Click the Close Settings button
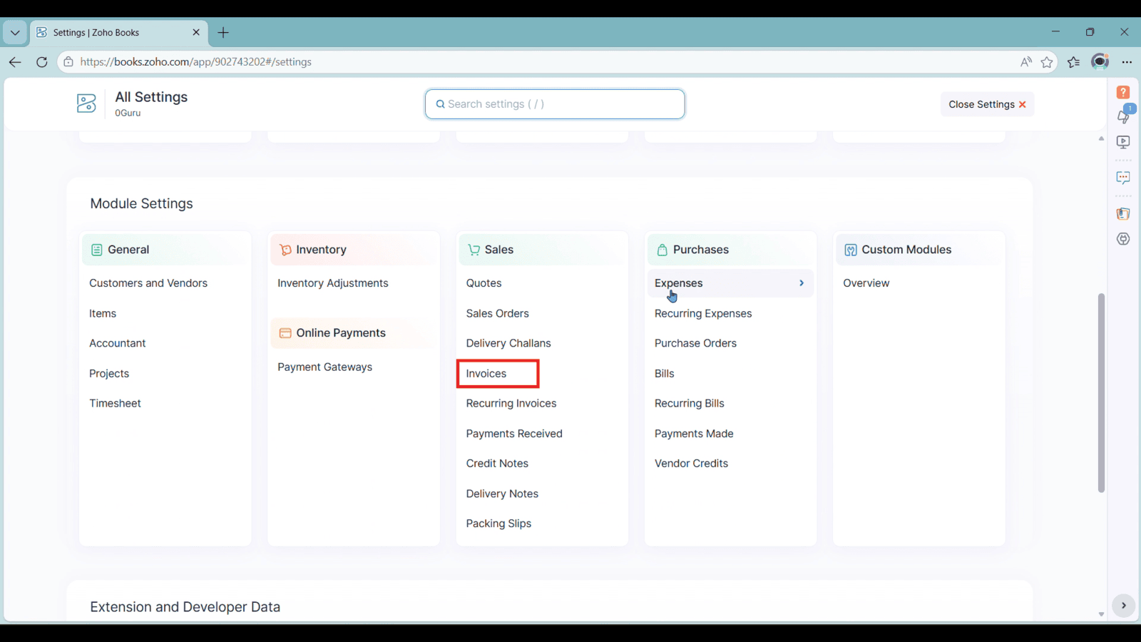Screen dimensions: 1141x642 pos(986,104)
